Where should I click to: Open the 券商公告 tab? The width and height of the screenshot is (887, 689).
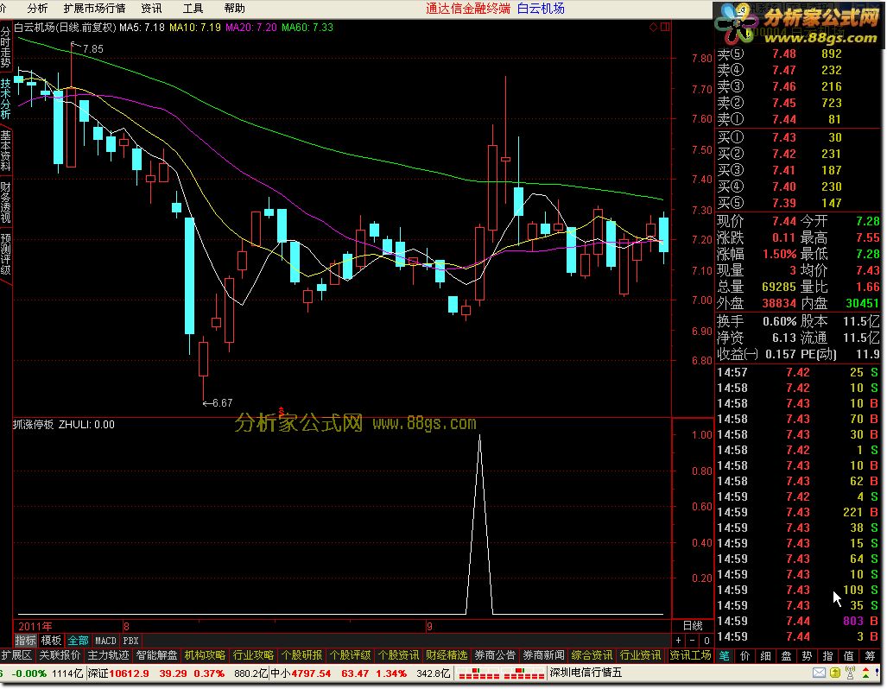tap(495, 655)
